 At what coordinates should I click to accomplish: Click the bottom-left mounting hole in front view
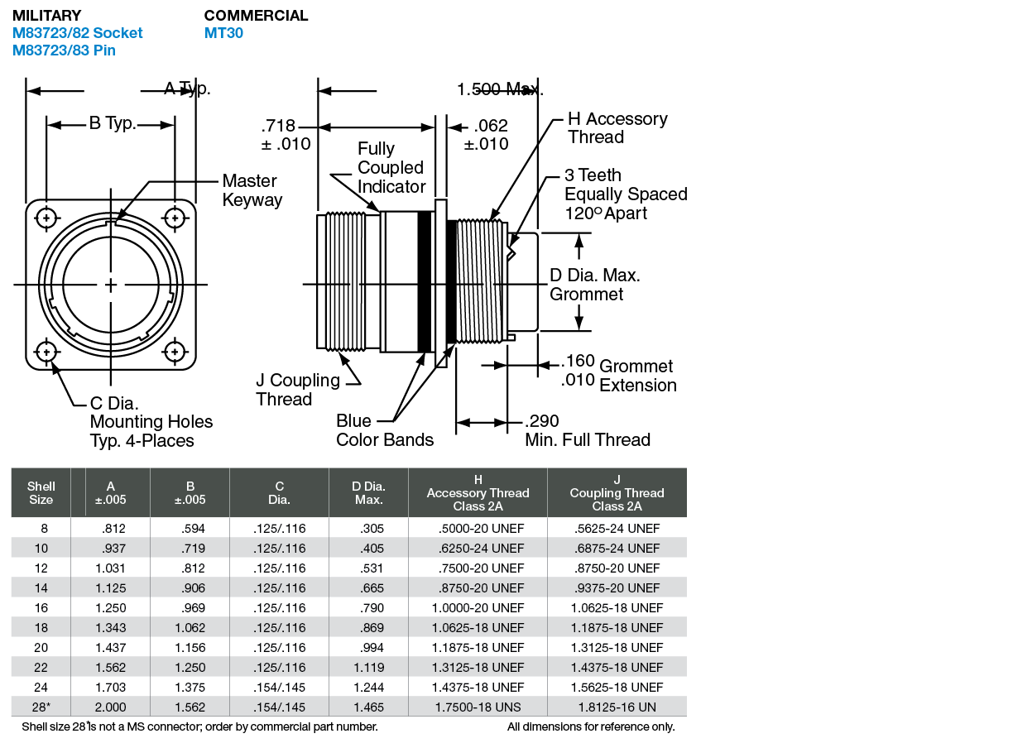47,352
